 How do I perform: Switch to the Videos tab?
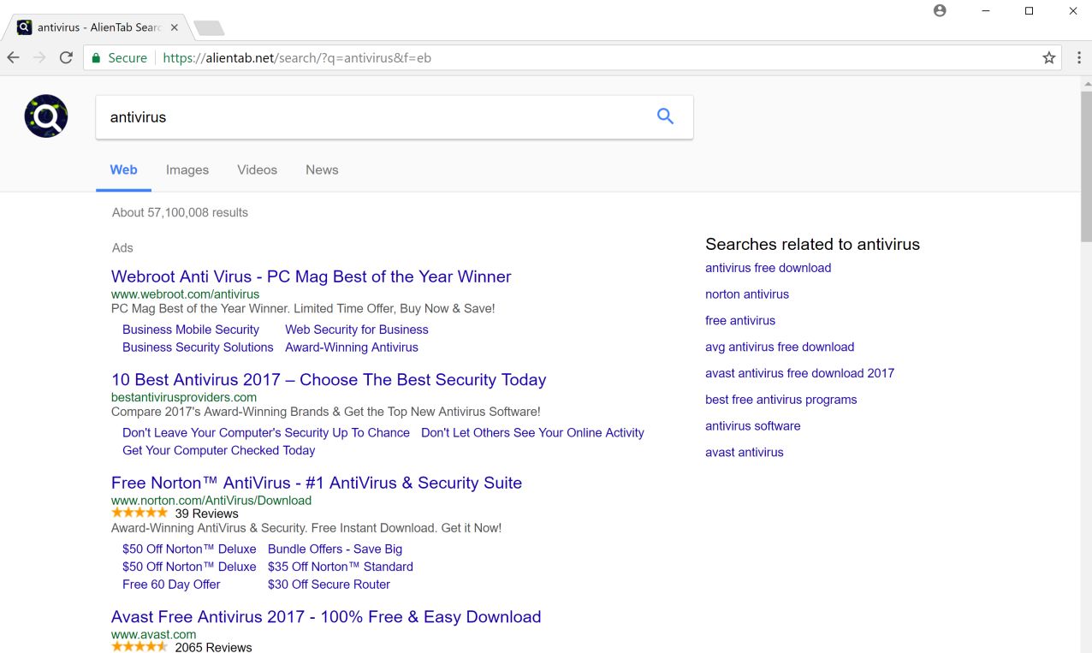pos(257,169)
